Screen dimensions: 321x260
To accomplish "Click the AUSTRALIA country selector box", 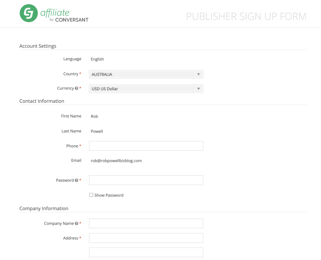I will click(141, 74).
